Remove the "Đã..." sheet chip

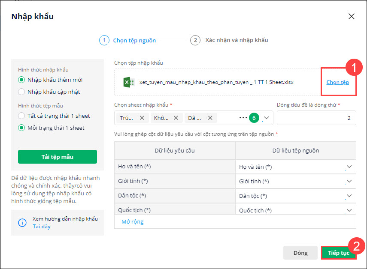tap(209, 118)
